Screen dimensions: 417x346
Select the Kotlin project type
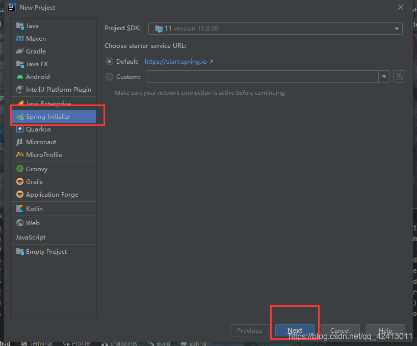pos(54,208)
